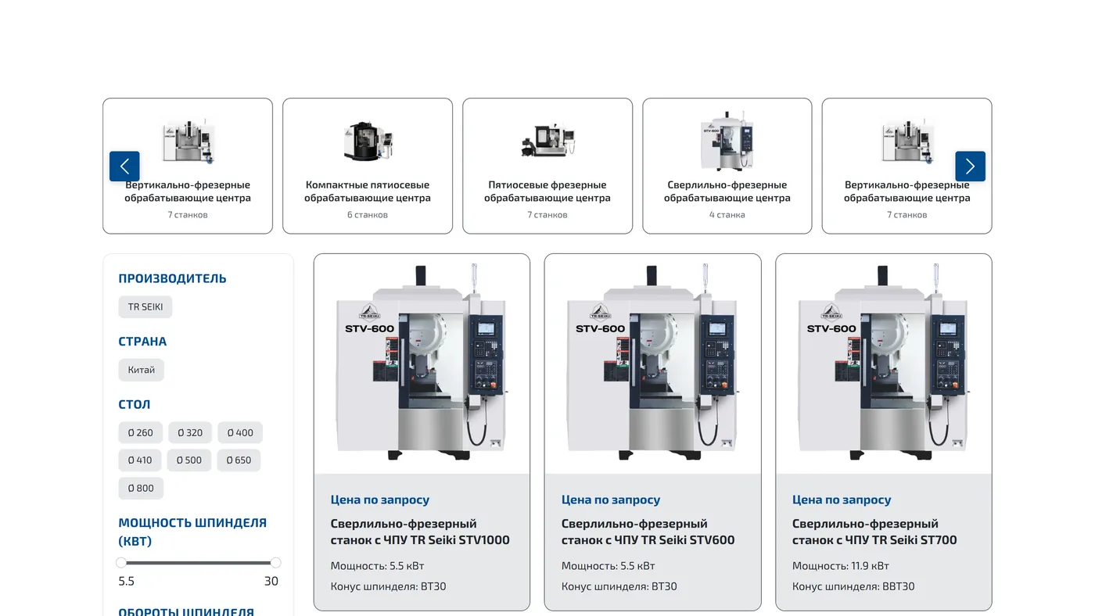Image resolution: width=1095 pixels, height=616 pixels.
Task: Click 'Цена по запросу' on the STV600 card
Action: click(611, 500)
